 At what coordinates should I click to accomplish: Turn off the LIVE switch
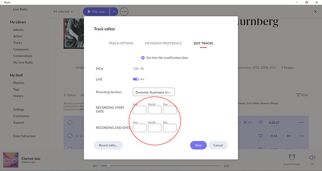click(x=136, y=79)
